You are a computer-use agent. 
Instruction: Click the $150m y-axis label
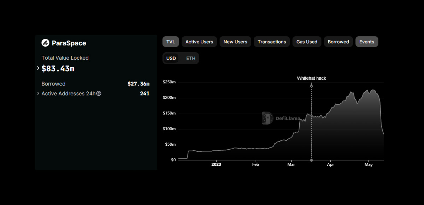[169, 113]
